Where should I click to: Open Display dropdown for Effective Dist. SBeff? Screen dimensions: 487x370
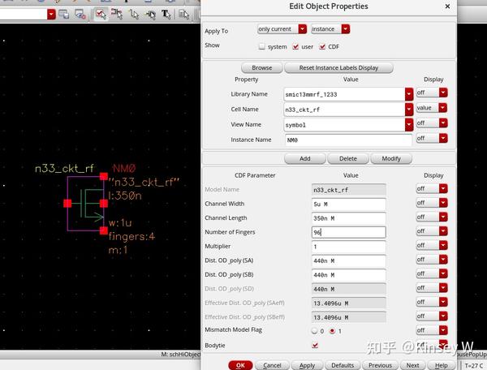(x=432, y=316)
